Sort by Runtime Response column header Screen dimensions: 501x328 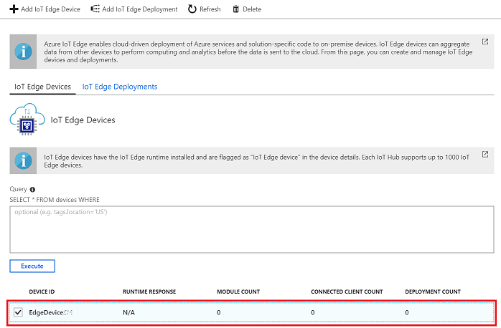coord(149,291)
